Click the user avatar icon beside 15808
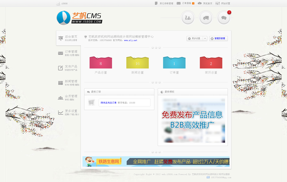Viewport: 287px width, 182px height. point(58,3)
